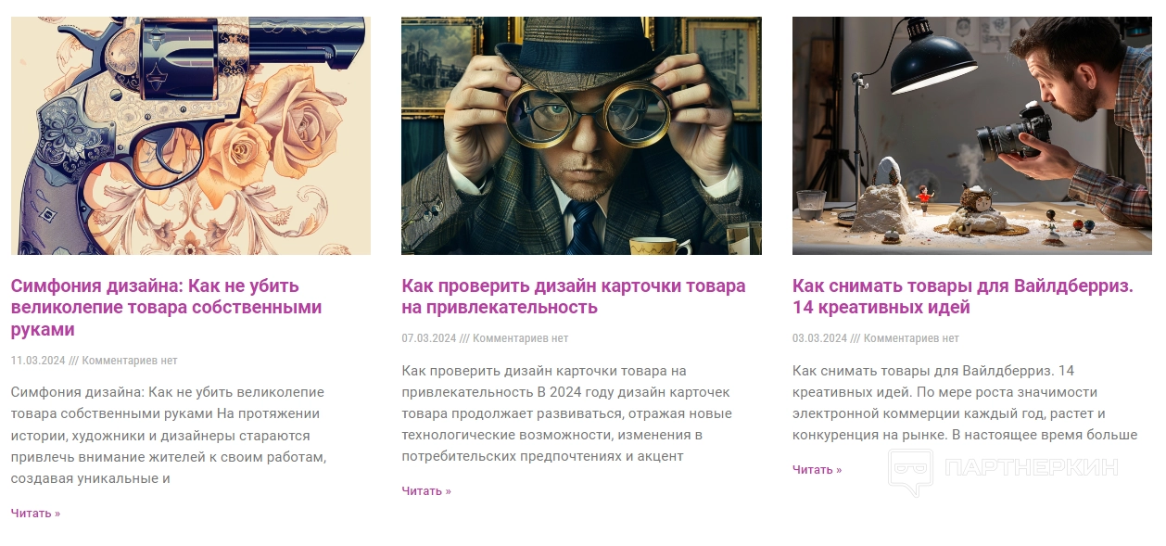Click the excerpt mentioning 'По мере роста значимости'

965,402
